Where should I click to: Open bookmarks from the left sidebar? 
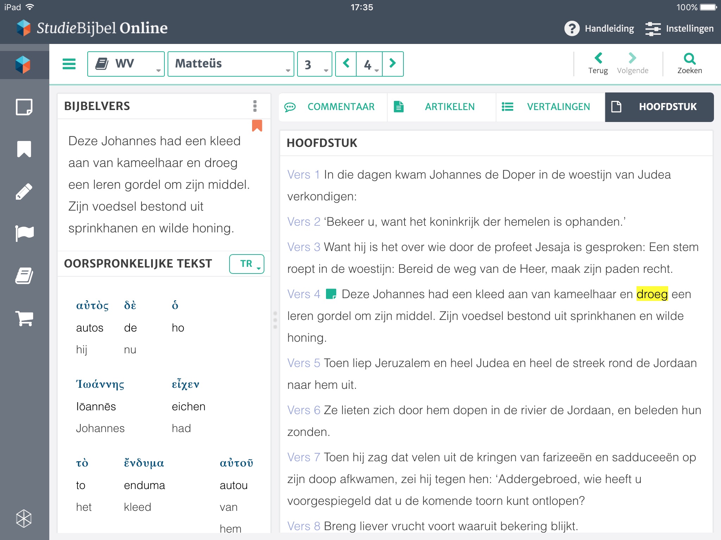click(x=24, y=149)
